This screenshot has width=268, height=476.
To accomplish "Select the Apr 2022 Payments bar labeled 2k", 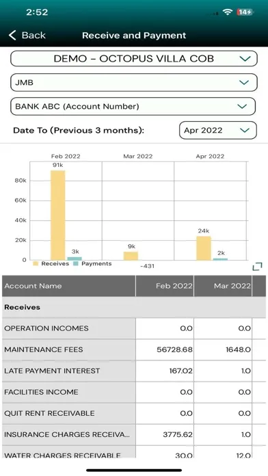I will (x=220, y=259).
